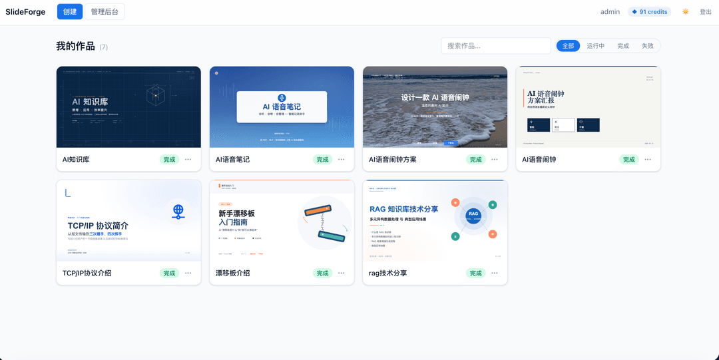Focus the 搜索作品 search field
The image size is (719, 360).
click(496, 46)
